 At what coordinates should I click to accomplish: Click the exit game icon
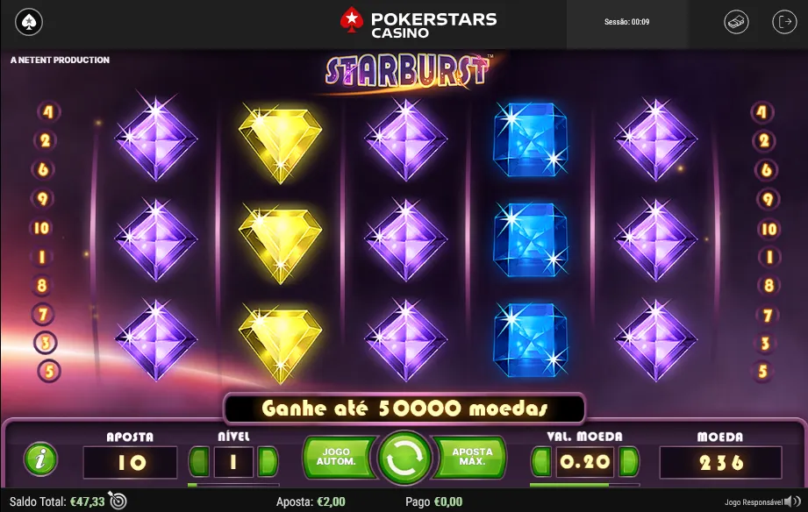(784, 22)
